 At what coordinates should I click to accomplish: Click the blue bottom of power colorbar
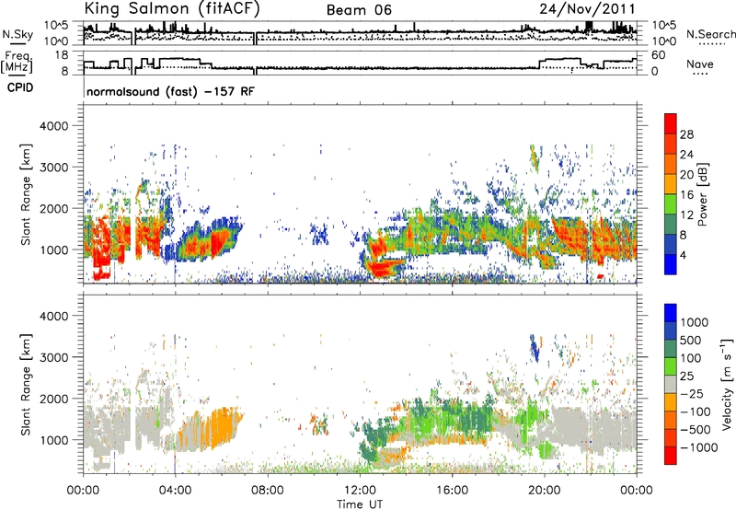[x=671, y=264]
